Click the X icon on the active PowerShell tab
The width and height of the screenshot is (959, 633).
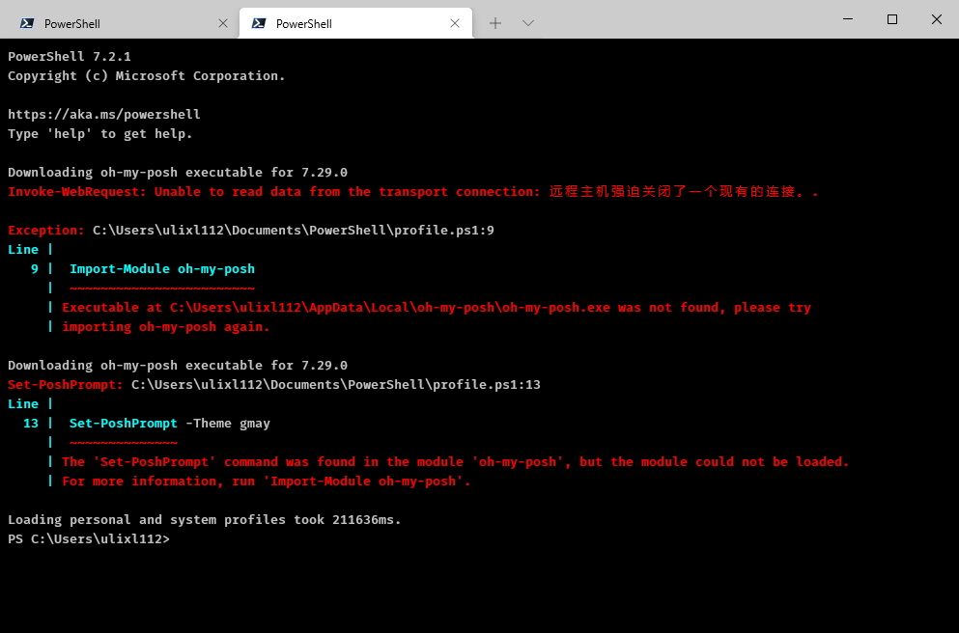455,21
